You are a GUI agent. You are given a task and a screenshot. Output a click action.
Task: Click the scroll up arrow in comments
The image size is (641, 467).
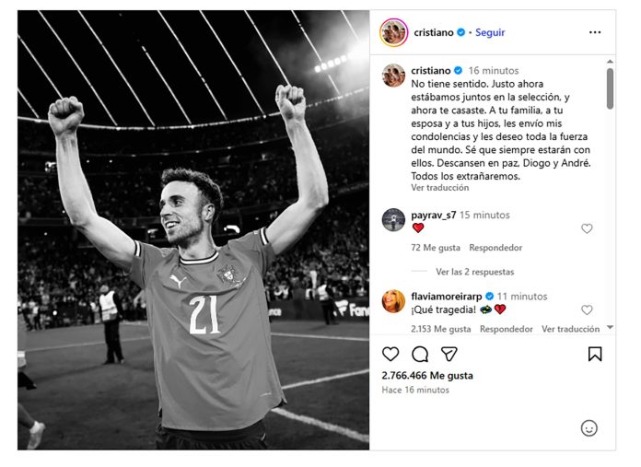610,62
